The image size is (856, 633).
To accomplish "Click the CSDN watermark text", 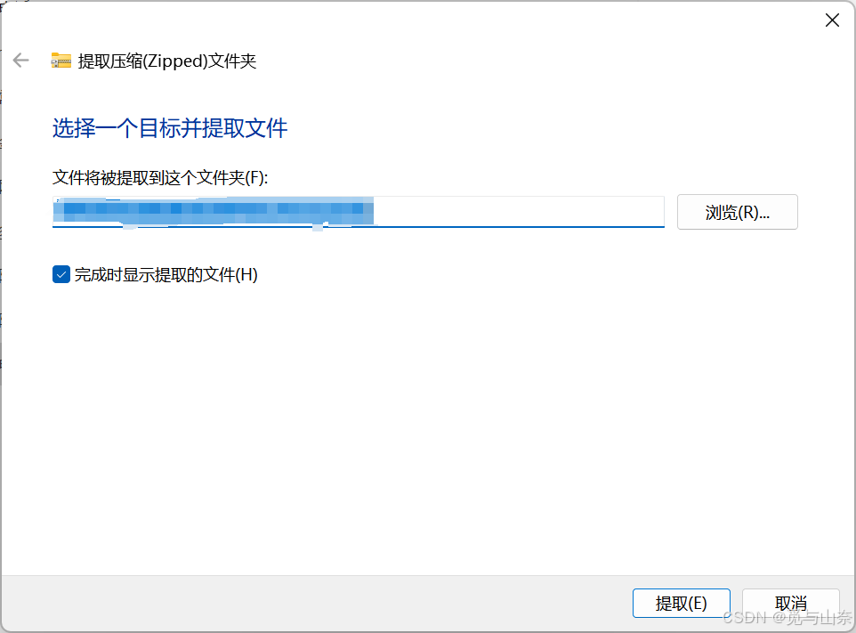I will pos(787,618).
